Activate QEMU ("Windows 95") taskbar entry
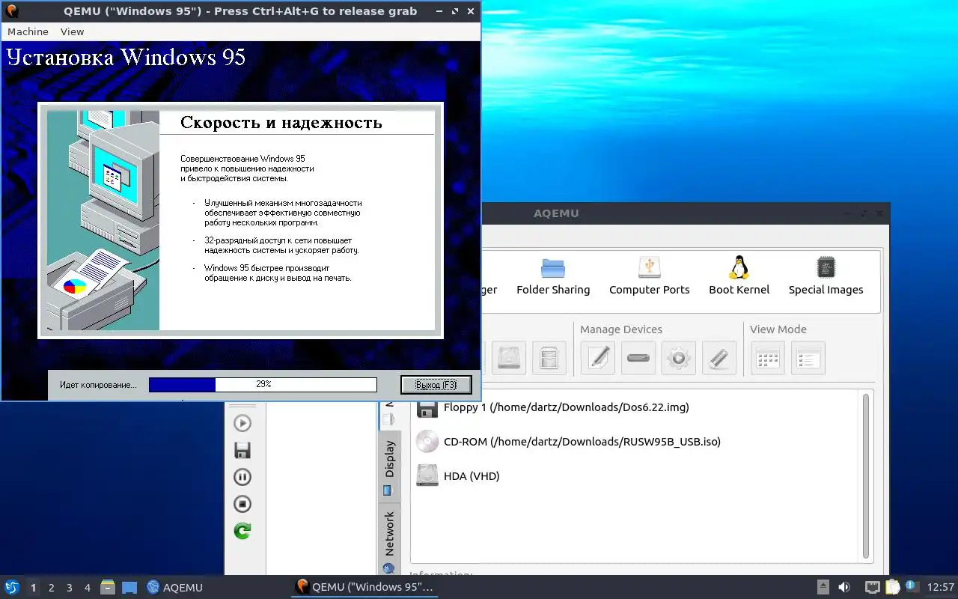958x599 pixels. click(x=365, y=587)
